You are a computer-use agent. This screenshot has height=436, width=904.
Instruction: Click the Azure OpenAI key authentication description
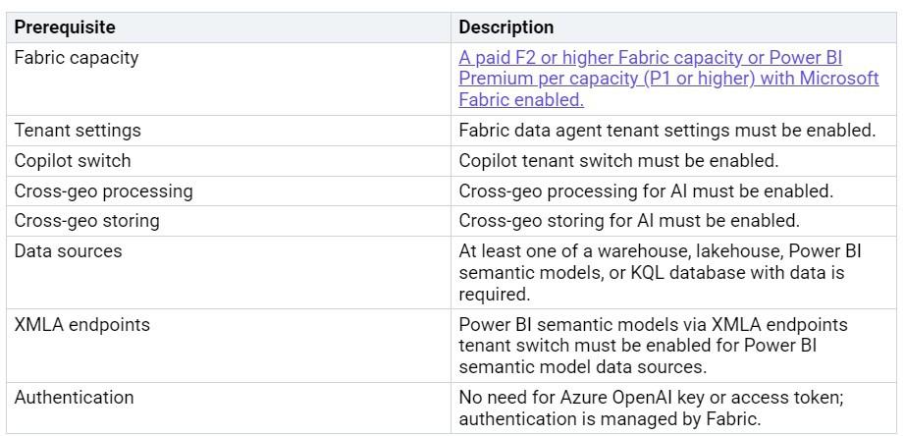coord(652,408)
